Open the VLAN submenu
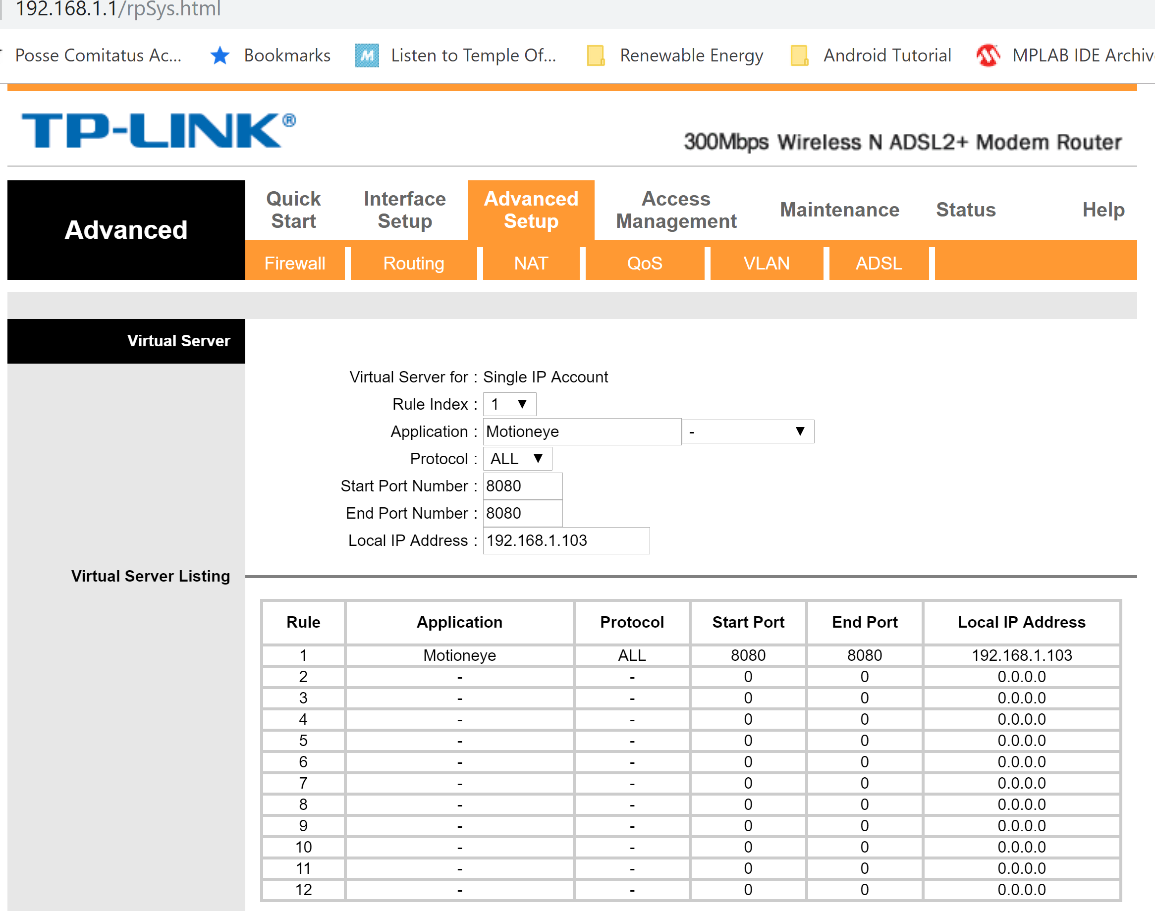The width and height of the screenshot is (1155, 911). click(x=767, y=263)
